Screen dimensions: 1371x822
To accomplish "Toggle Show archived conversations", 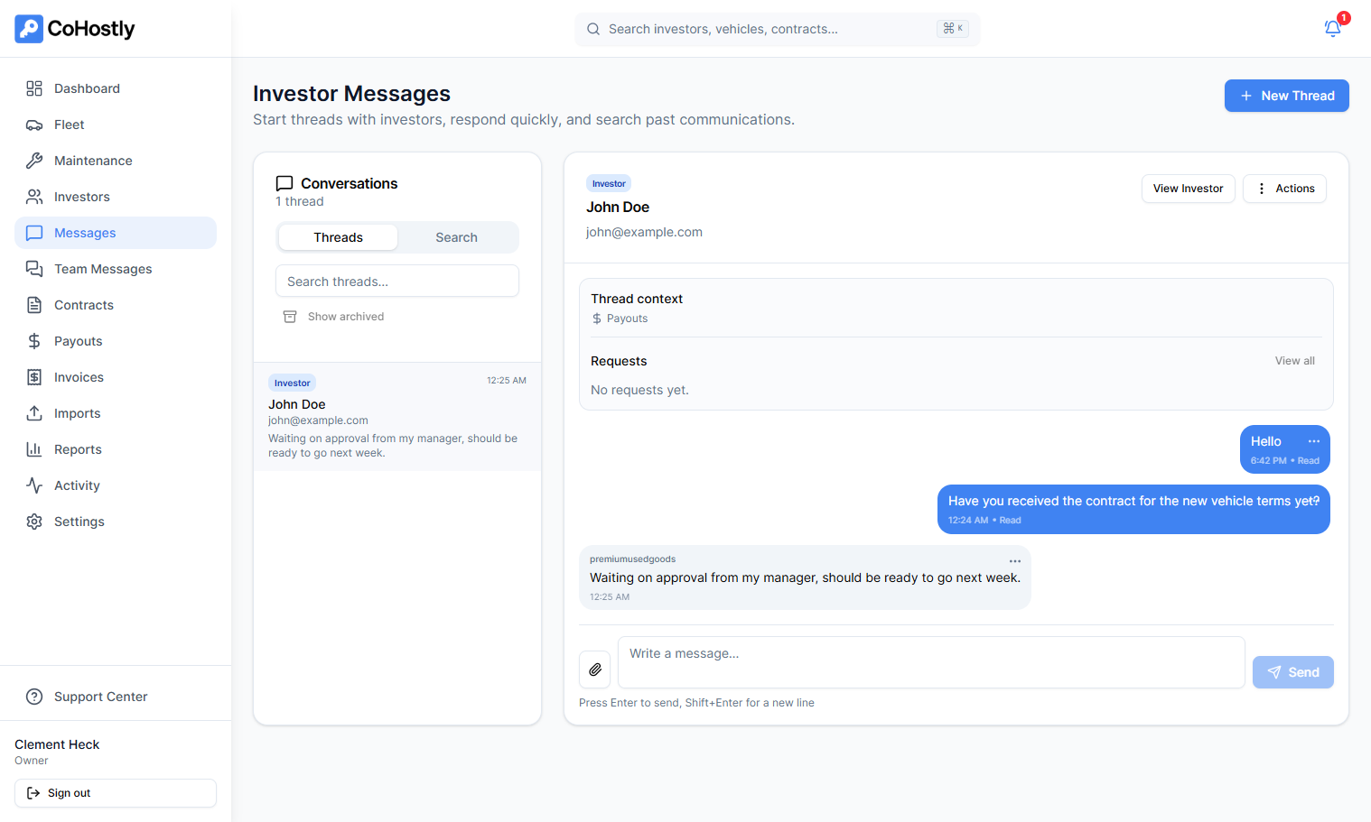I will [x=333, y=316].
